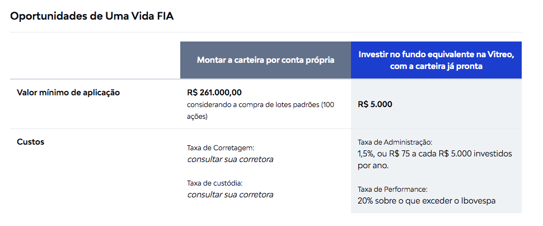Image resolution: width=543 pixels, height=226 pixels.
Task: Click the R$ 5.000 minimum value
Action: pyautogui.click(x=375, y=104)
